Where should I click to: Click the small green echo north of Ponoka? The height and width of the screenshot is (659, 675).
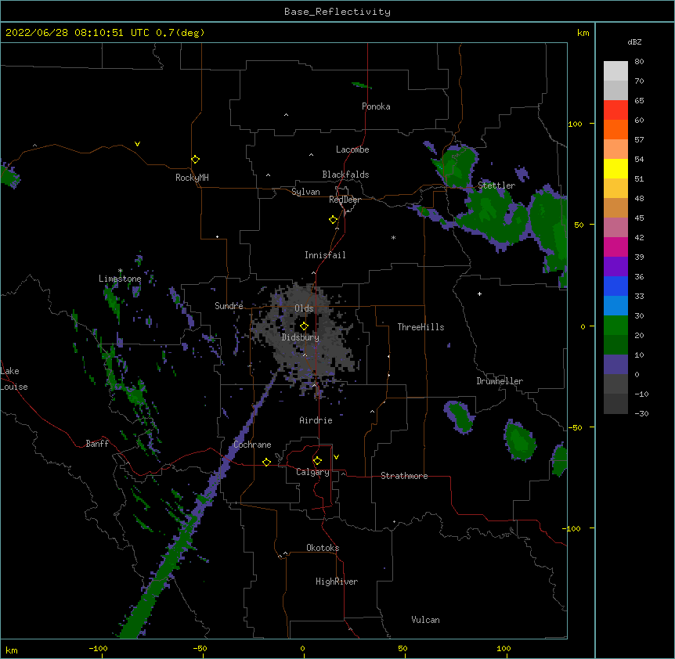coord(361,85)
